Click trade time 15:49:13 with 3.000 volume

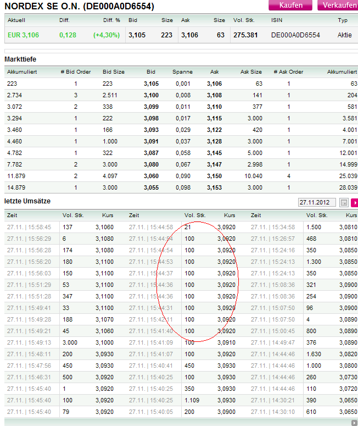pos(29,342)
